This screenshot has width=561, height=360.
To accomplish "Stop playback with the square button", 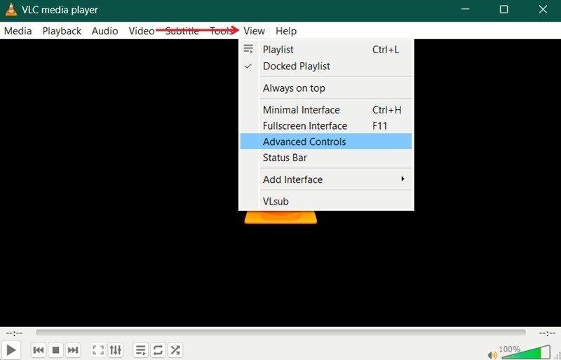I will 55,350.
